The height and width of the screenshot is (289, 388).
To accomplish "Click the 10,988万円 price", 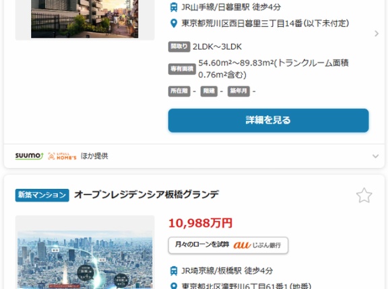I will pos(201,223).
